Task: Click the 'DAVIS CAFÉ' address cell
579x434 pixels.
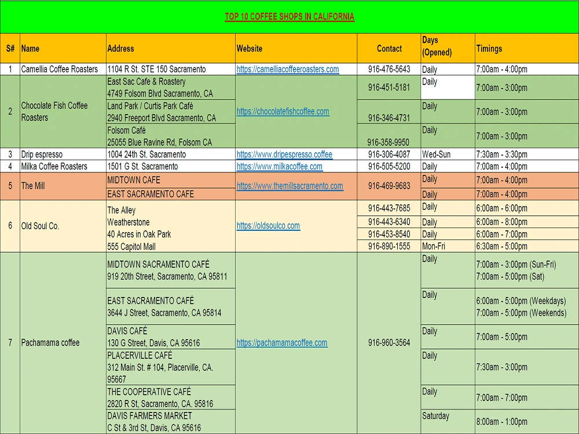Action: click(x=171, y=337)
